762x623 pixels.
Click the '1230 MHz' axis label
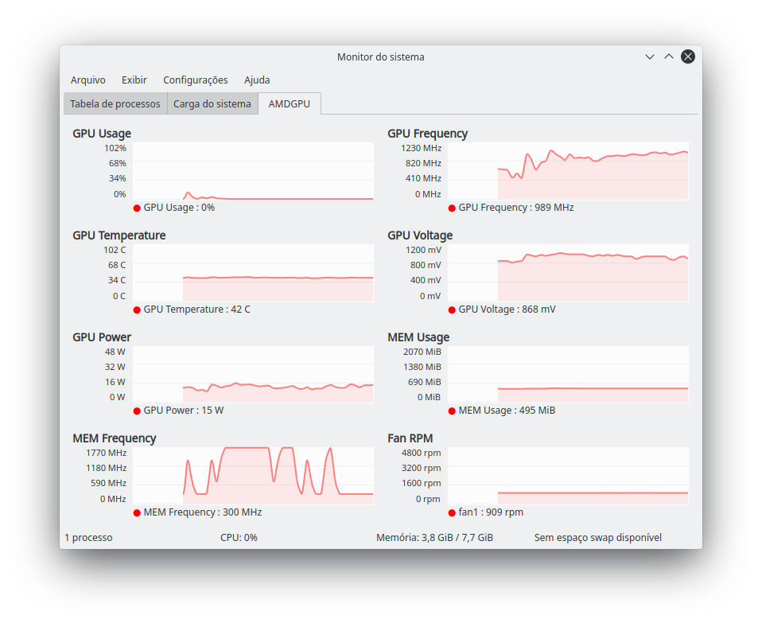[x=422, y=148]
